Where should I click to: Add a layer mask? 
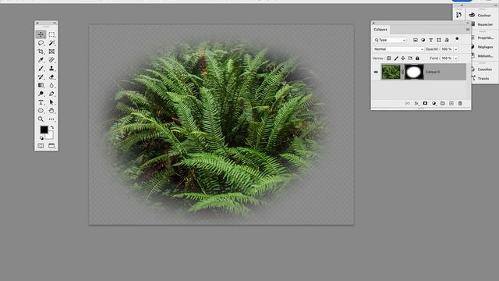(x=425, y=103)
